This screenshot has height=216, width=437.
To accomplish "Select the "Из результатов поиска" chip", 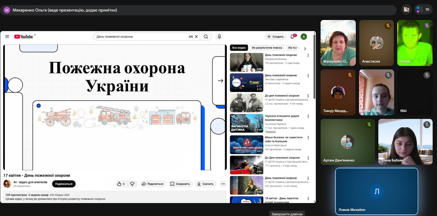I will click(267, 48).
